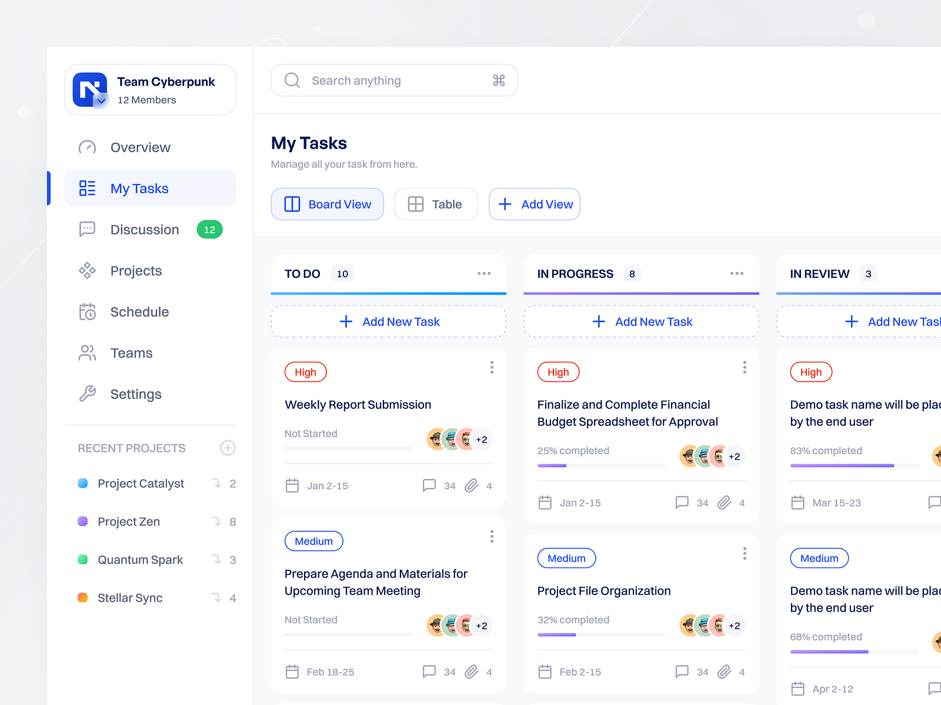Click the Add View button
The image size is (941, 705).
point(534,204)
